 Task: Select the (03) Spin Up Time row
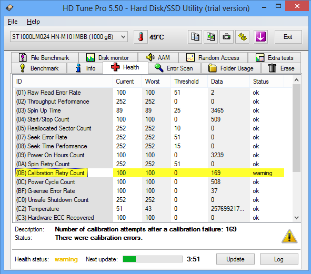[x=150, y=110]
